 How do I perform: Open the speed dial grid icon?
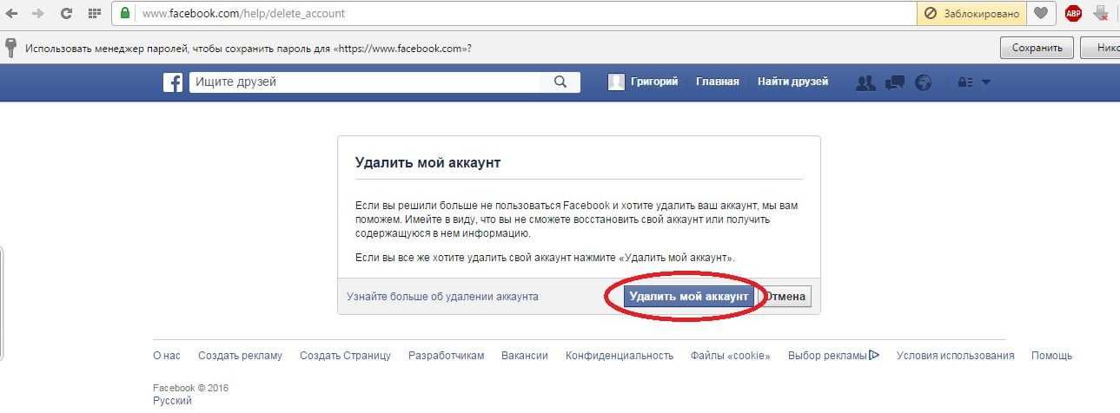[94, 13]
